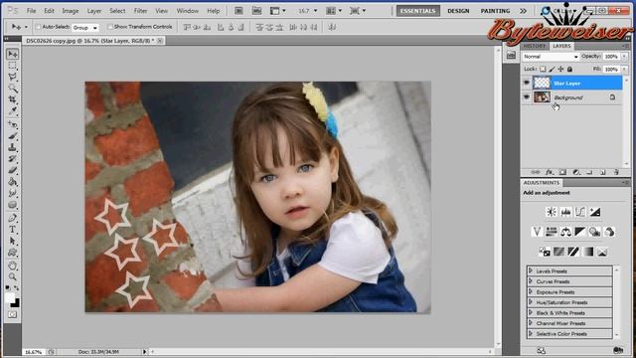
Task: Toggle lock all padlock icon
Action: coord(569,69)
